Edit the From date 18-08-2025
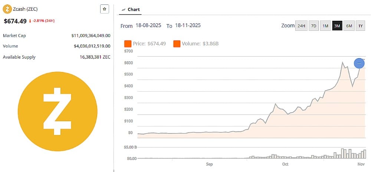Image resolution: width=371 pixels, height=172 pixels. 149,26
